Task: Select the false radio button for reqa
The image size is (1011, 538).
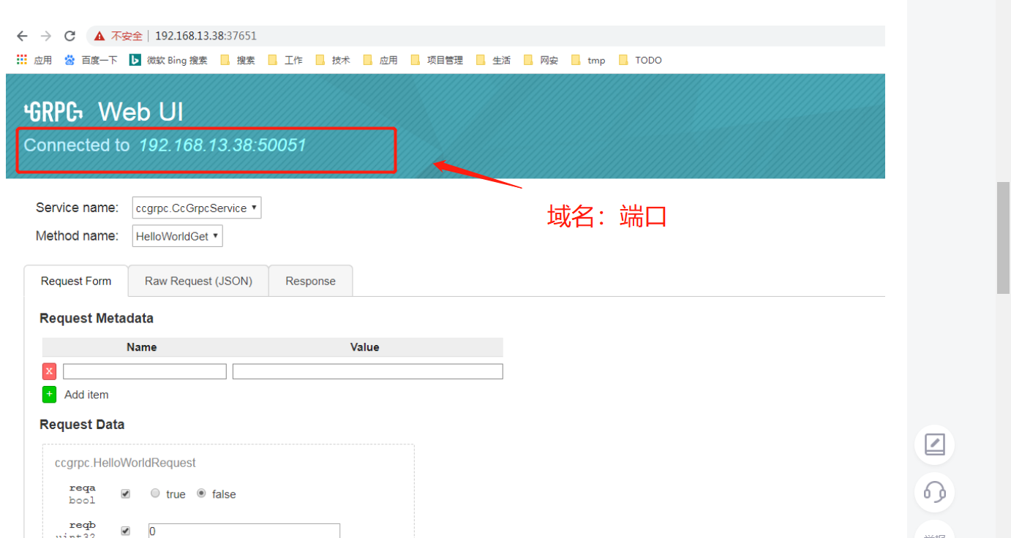Action: tap(201, 493)
